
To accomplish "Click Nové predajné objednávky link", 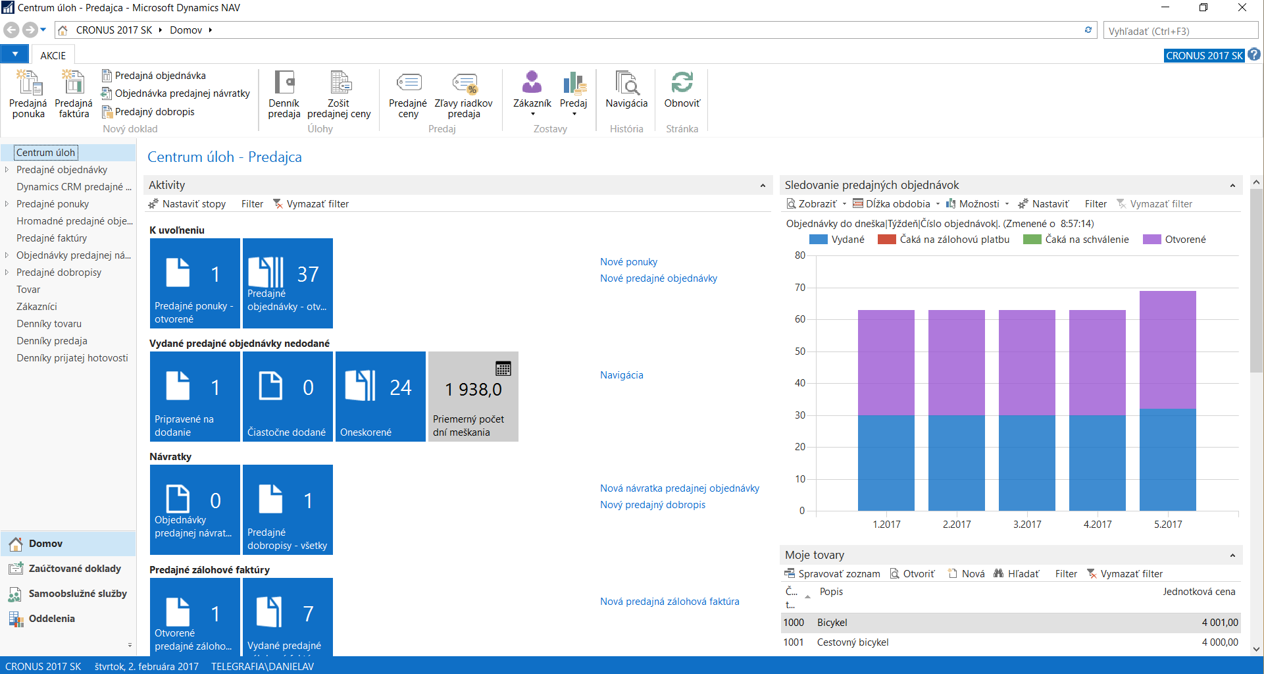I will click(x=659, y=278).
